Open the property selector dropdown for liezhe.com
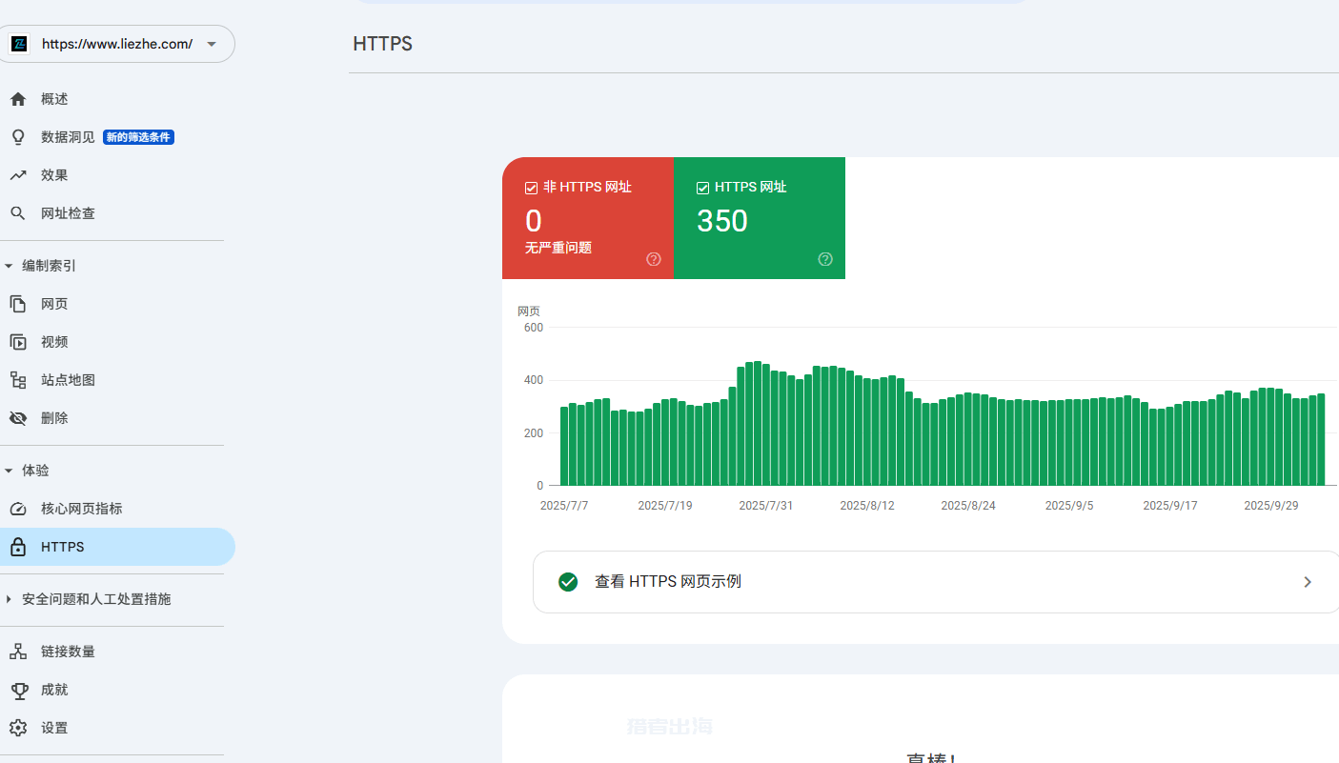 [x=212, y=44]
